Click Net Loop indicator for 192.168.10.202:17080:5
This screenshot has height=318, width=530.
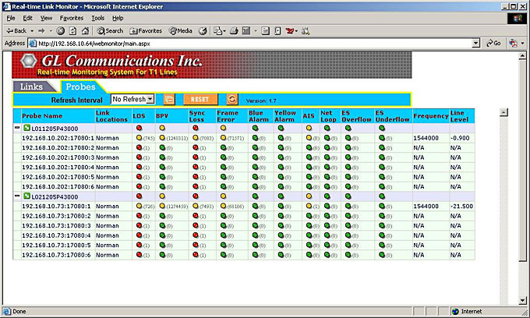point(327,177)
